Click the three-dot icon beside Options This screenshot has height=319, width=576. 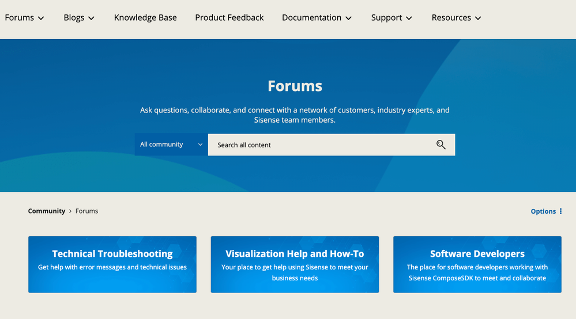(560, 211)
